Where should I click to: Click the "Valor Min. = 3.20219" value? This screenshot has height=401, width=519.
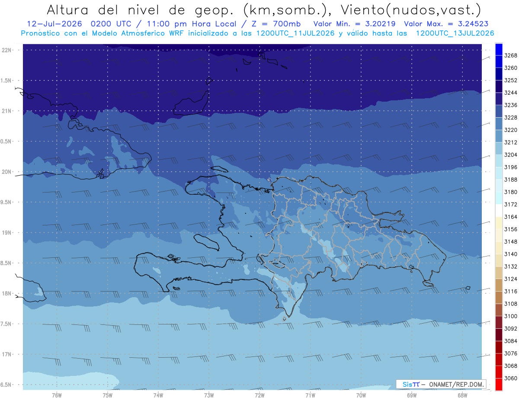pos(355,24)
